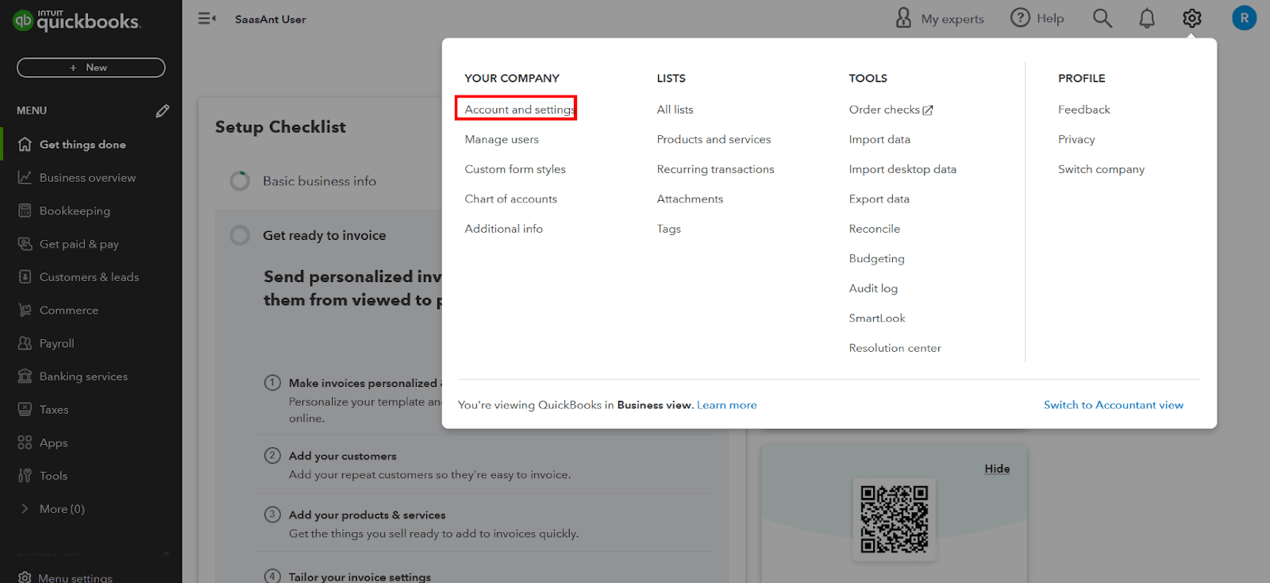The image size is (1270, 583).
Task: Click the Banking services bank icon
Action: pyautogui.click(x=25, y=376)
